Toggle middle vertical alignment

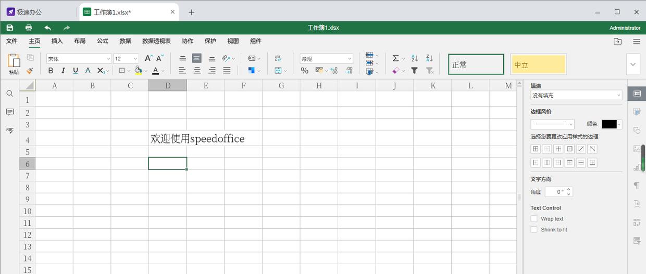tap(196, 58)
